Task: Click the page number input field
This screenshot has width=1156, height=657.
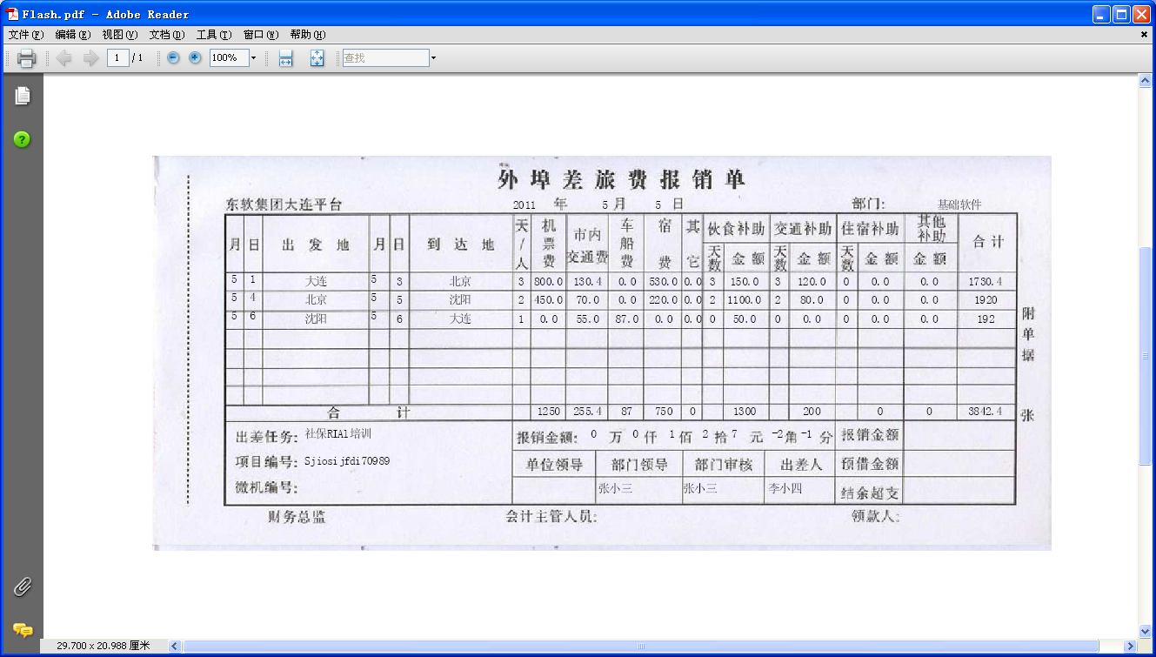Action: click(x=118, y=57)
